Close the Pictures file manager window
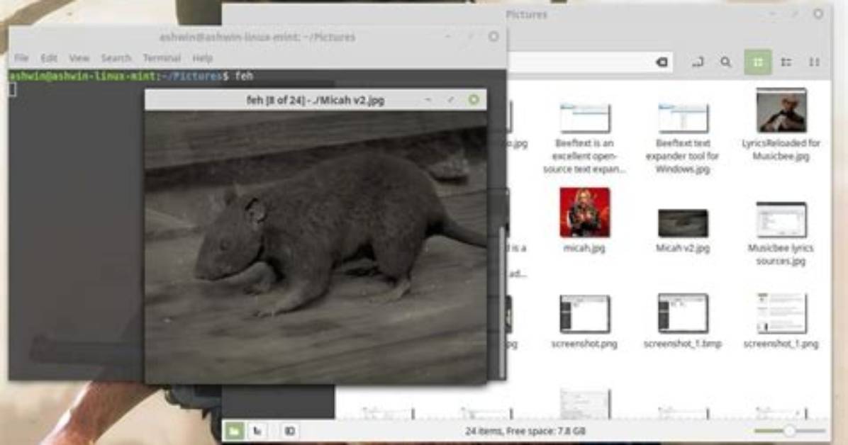The width and height of the screenshot is (848, 445). click(818, 14)
